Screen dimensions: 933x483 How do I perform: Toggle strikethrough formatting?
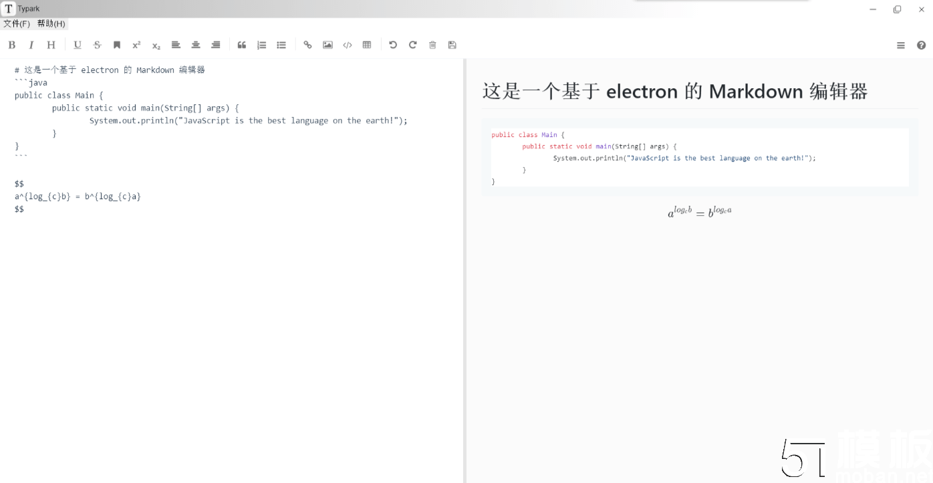(x=97, y=45)
